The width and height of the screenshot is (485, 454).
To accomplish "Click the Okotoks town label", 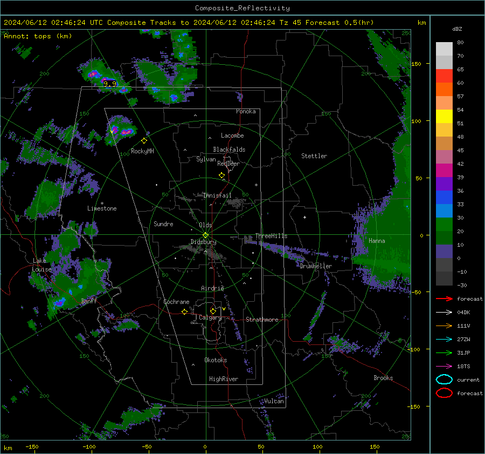I will click(216, 360).
